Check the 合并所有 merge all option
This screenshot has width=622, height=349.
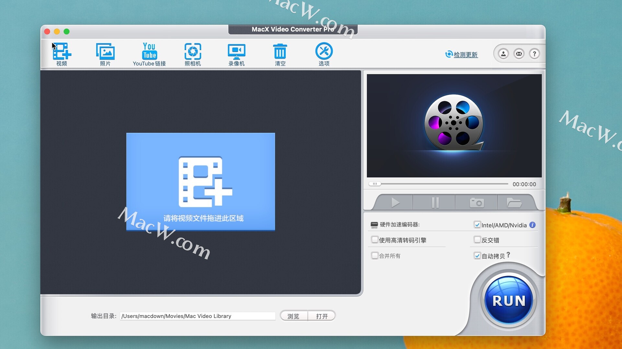pyautogui.click(x=375, y=256)
